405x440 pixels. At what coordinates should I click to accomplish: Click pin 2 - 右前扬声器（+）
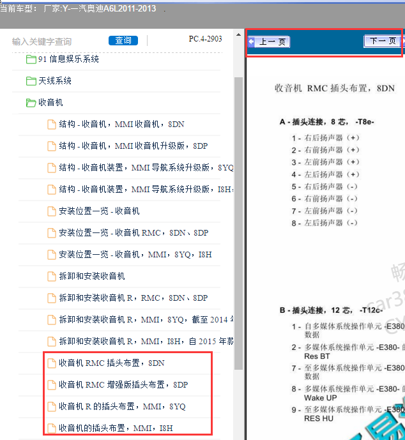325,150
